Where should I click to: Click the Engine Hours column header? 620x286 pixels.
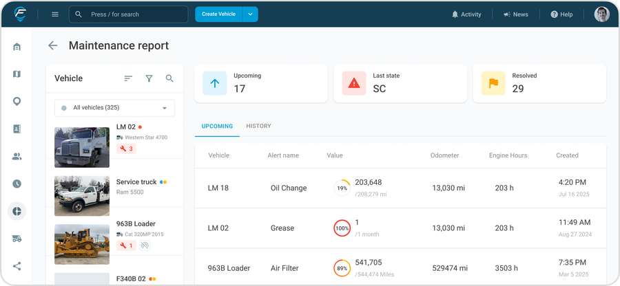pyautogui.click(x=508, y=155)
